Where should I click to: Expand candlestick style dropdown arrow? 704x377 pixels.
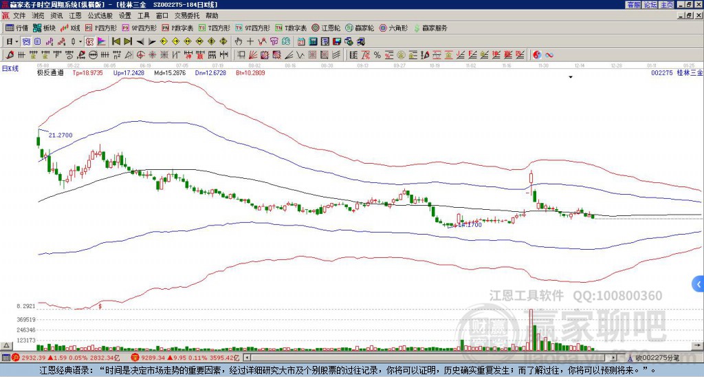pos(80,42)
